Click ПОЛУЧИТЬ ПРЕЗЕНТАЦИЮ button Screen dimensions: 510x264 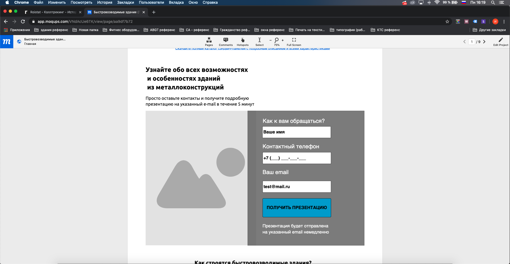coord(297,208)
